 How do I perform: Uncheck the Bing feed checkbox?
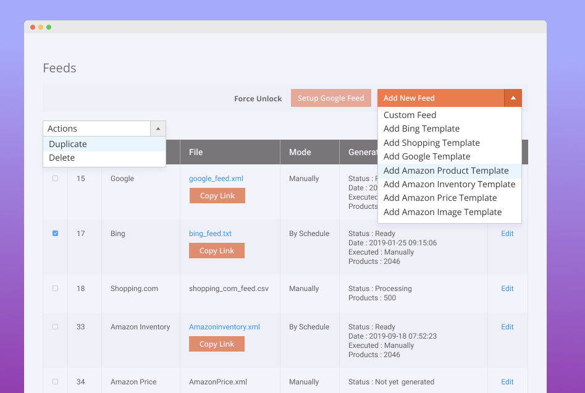(x=55, y=233)
